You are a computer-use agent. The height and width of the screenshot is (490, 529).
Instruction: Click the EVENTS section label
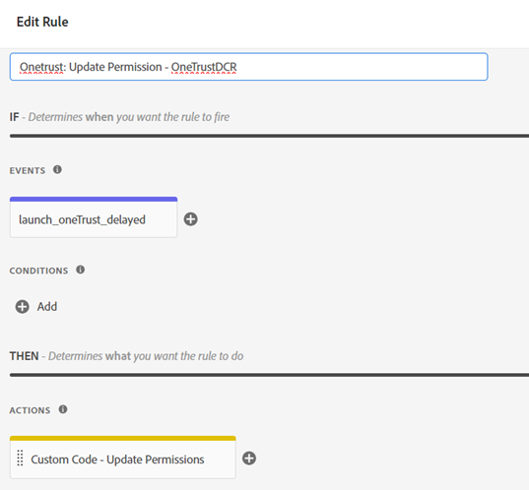pos(28,170)
